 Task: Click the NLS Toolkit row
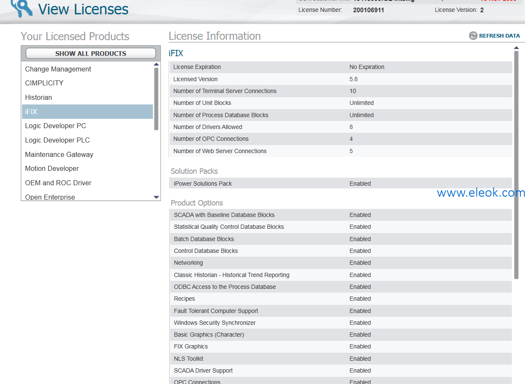[x=340, y=359]
